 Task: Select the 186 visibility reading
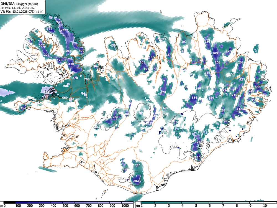258,87
